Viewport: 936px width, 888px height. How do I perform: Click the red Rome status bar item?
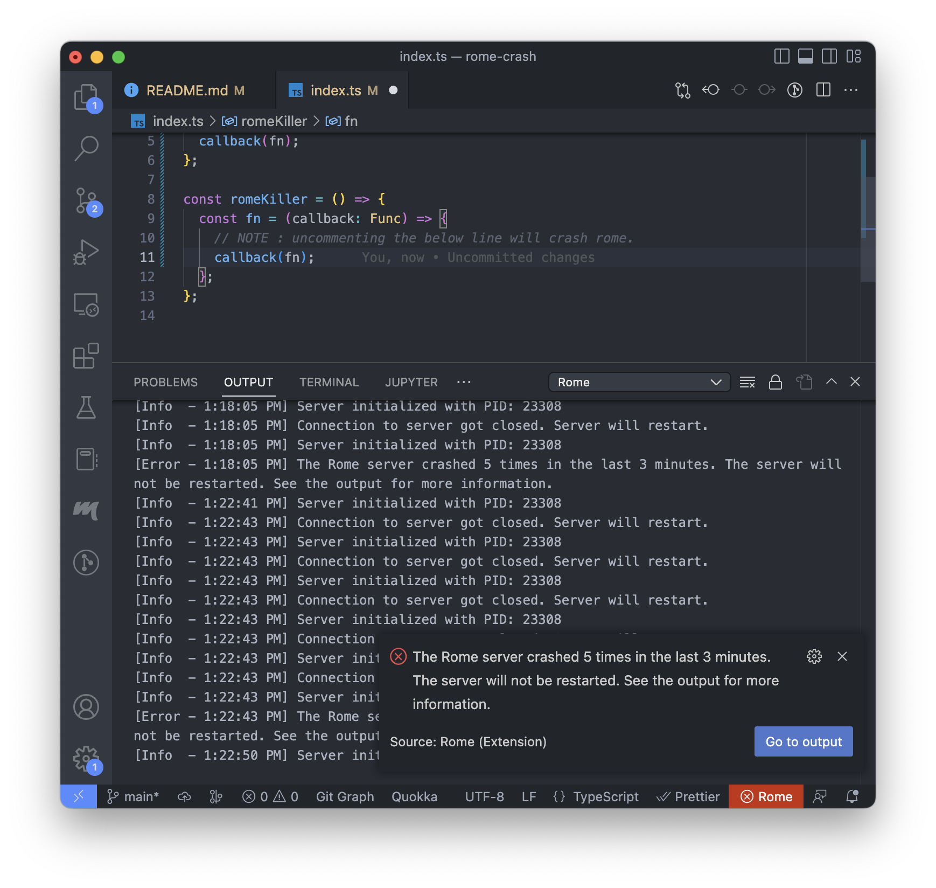tap(766, 796)
